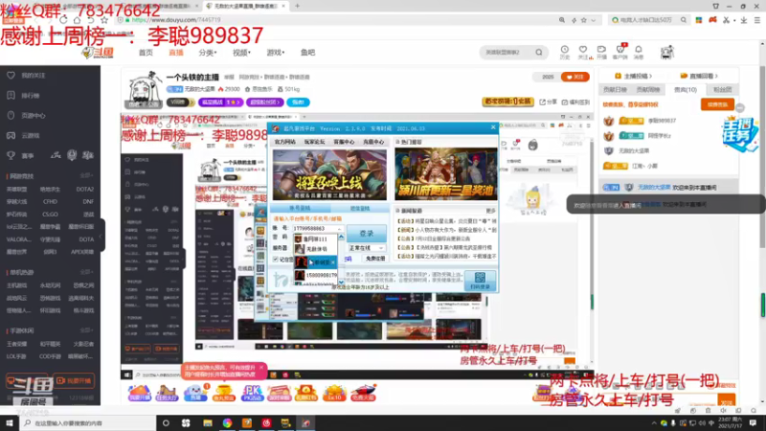
Task: Click 玩家论坛 in the game launcher window
Action: 314,142
